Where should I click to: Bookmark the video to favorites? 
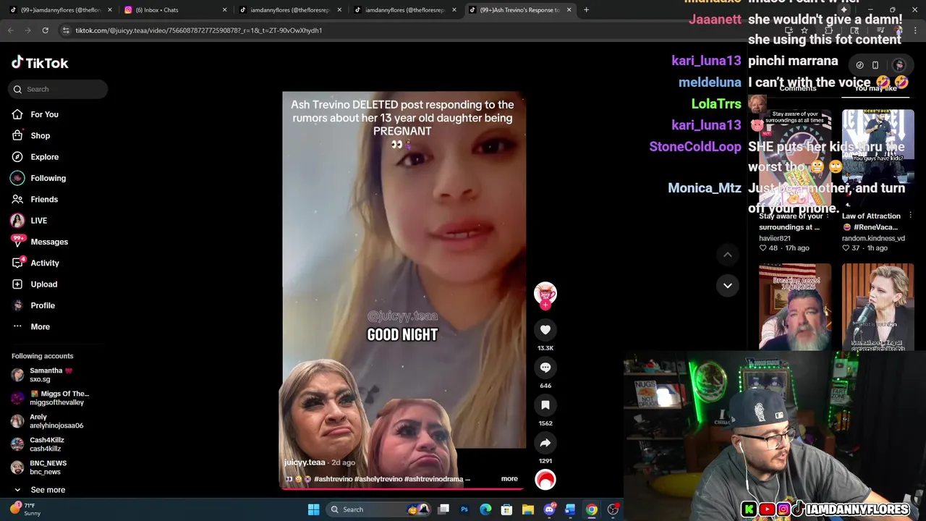545,405
